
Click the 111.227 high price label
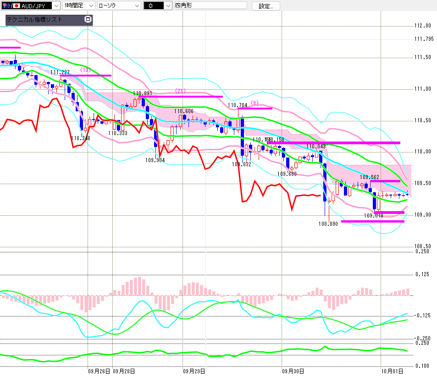(x=60, y=72)
